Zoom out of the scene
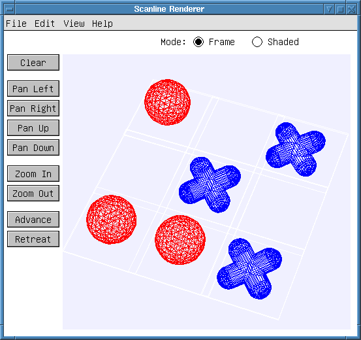Image resolution: width=361 pixels, height=340 pixels. coord(33,193)
